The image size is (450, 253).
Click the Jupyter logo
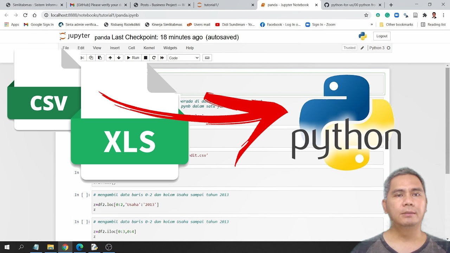point(75,36)
